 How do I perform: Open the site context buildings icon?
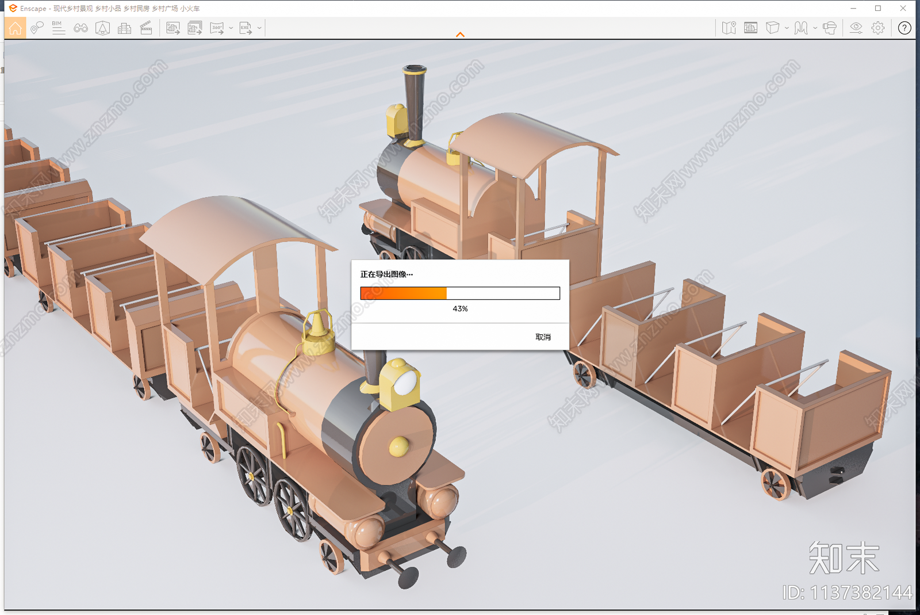pos(124,28)
